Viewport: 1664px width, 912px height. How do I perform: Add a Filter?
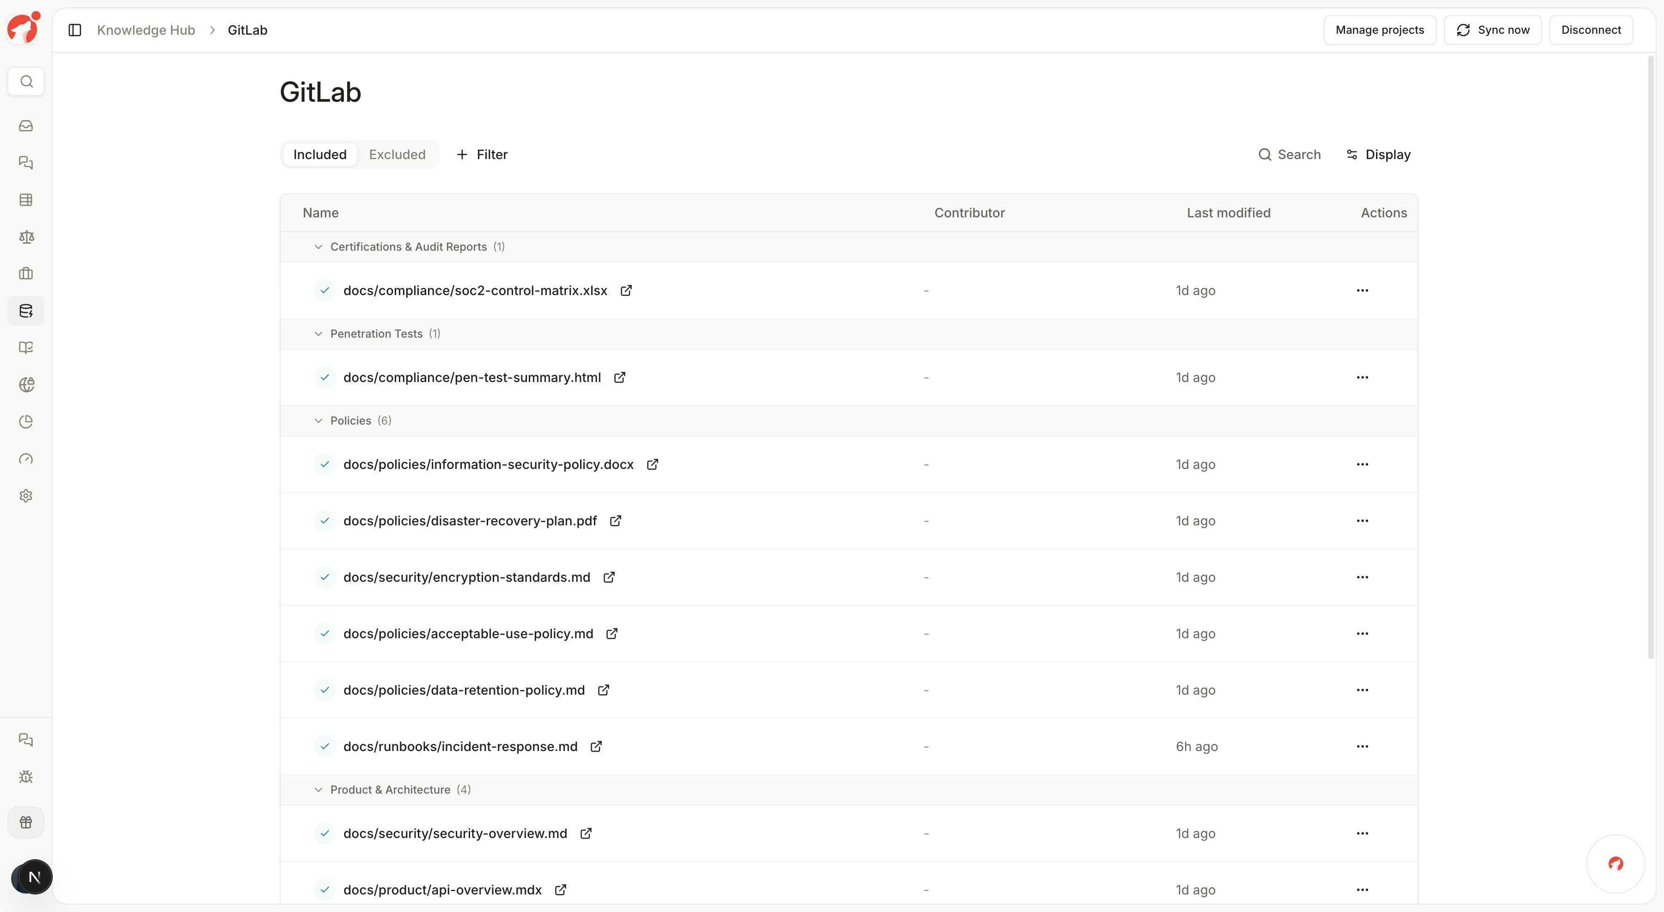482,154
